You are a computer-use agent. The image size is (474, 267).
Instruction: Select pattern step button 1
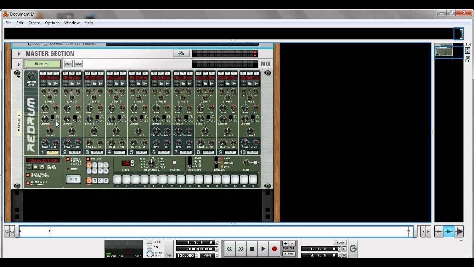(x=117, y=179)
